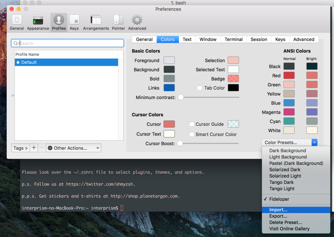This screenshot has width=334, height=237.
Task: Switch to the Terminal tab
Action: (234, 39)
